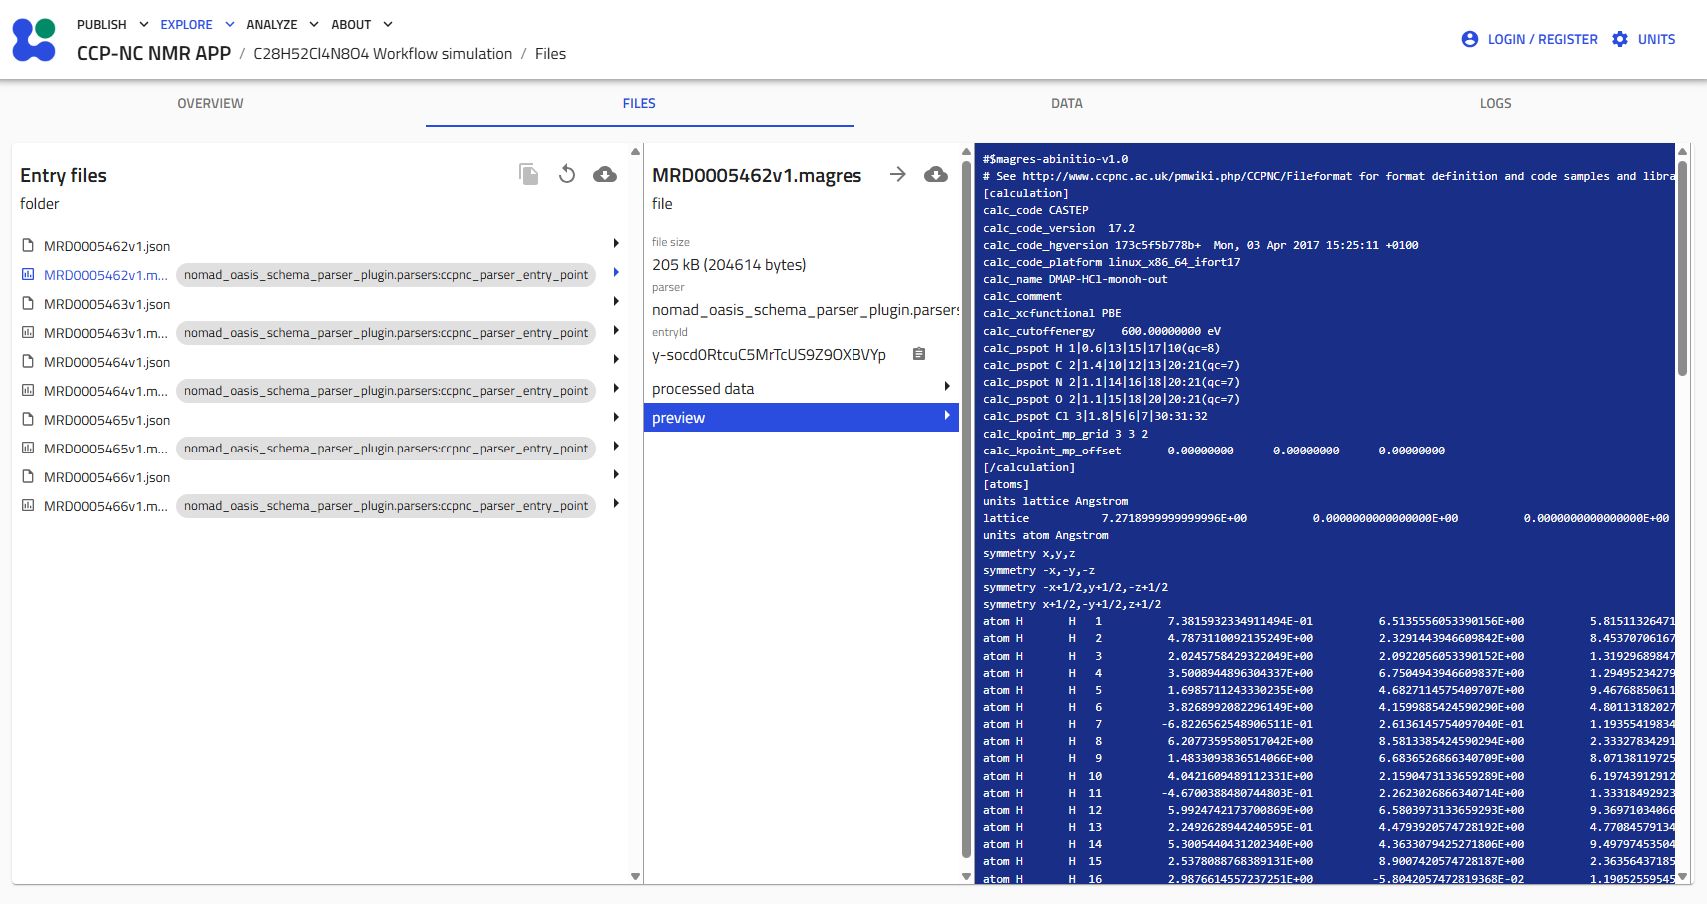Click the middle panel vertical scrollbar

tap(966, 508)
